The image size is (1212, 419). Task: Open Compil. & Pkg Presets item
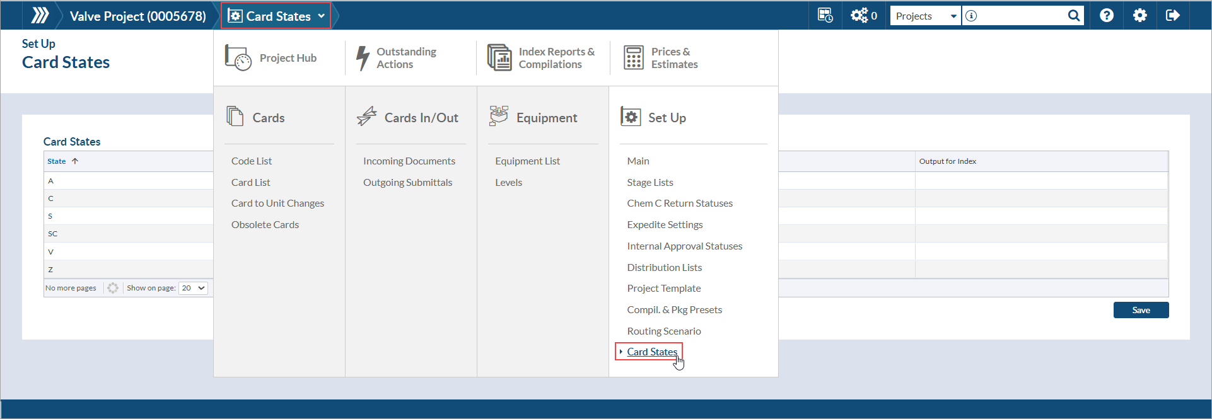tap(674, 310)
